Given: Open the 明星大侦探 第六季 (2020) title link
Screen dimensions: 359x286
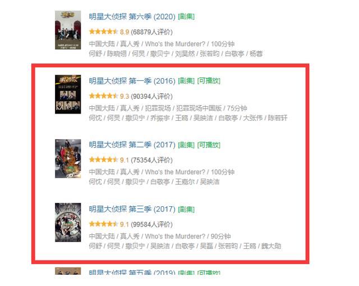Looking at the screenshot, I should [132, 16].
